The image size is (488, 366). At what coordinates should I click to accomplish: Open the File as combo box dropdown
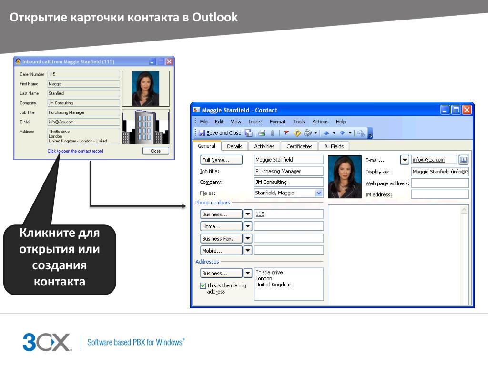(319, 193)
